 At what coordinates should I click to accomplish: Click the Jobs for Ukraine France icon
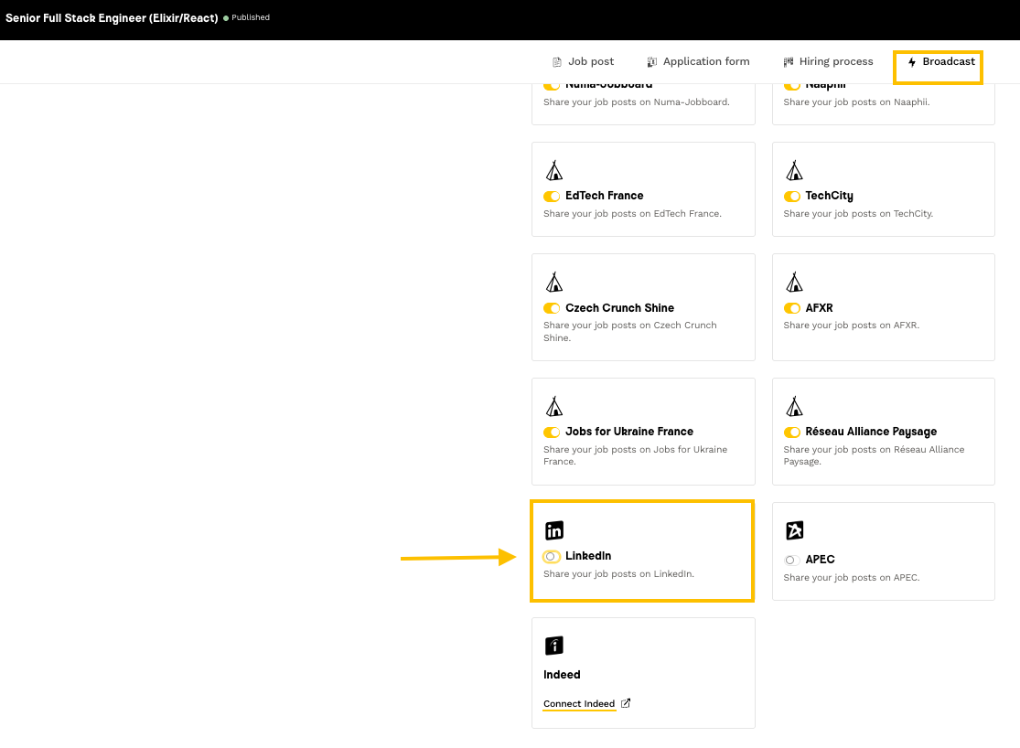point(553,407)
